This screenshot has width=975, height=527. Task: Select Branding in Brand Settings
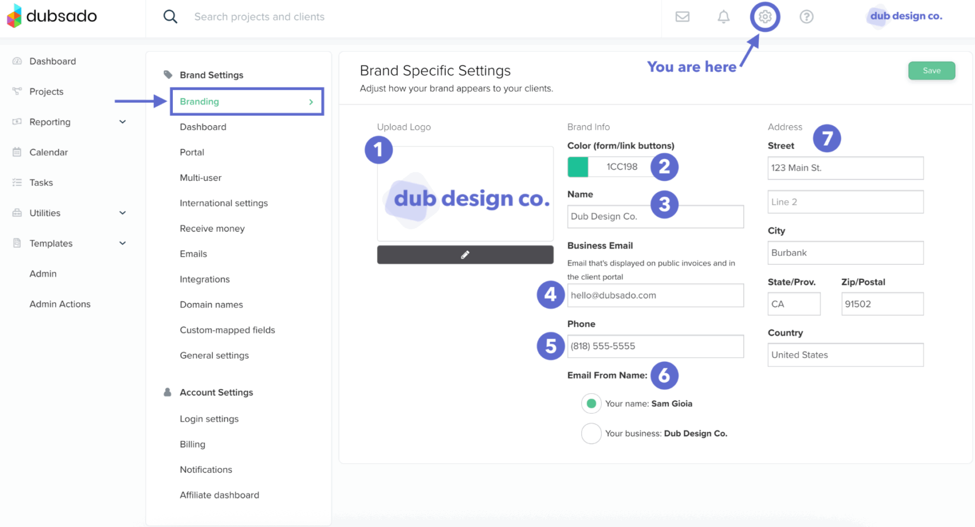click(247, 101)
